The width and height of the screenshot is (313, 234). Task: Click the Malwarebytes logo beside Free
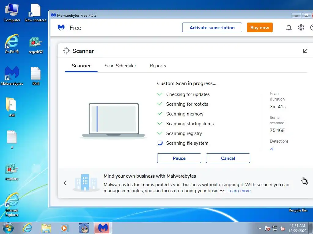click(61, 27)
